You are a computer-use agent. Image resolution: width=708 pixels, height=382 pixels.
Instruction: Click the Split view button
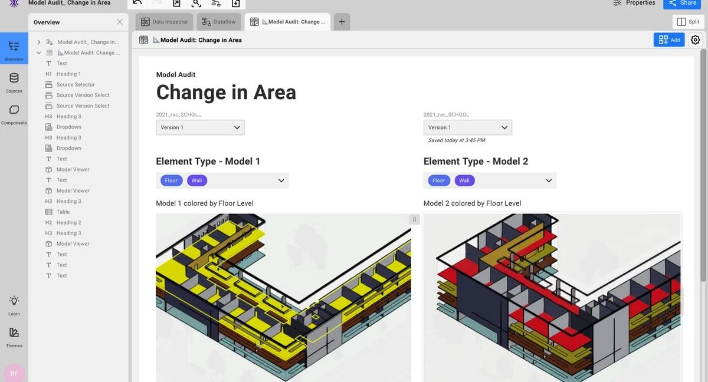click(689, 22)
